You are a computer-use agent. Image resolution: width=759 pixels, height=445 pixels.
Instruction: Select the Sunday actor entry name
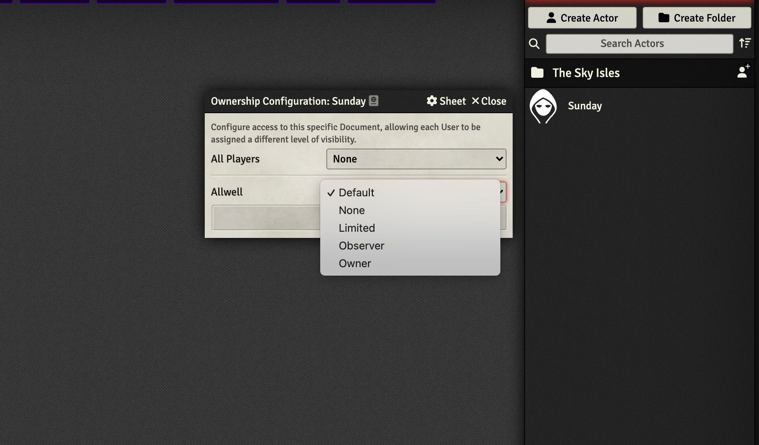click(x=585, y=106)
